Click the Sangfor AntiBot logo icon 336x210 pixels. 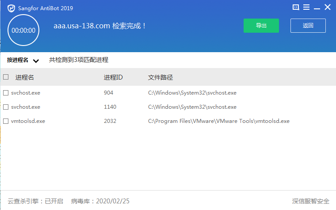pyautogui.click(x=11, y=8)
